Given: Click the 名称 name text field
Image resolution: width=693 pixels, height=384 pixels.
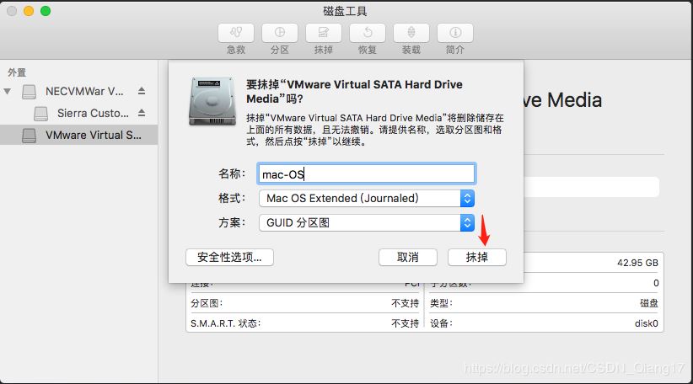Looking at the screenshot, I should click(x=365, y=174).
